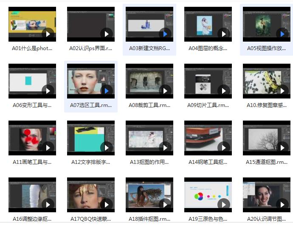This screenshot has height=225, width=293.
Task: Open the A11画笔工具与... video thumbnail
Action: point(32,138)
